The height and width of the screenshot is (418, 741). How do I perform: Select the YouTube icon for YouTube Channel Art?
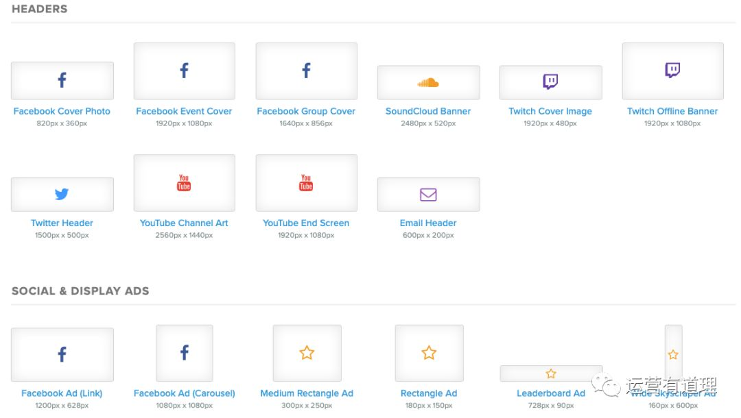(184, 182)
